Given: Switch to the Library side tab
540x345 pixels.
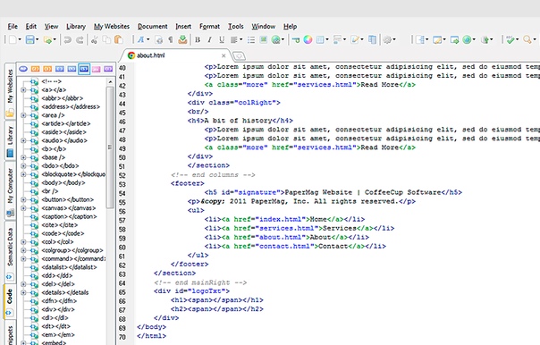Looking at the screenshot, I should pos(10,140).
